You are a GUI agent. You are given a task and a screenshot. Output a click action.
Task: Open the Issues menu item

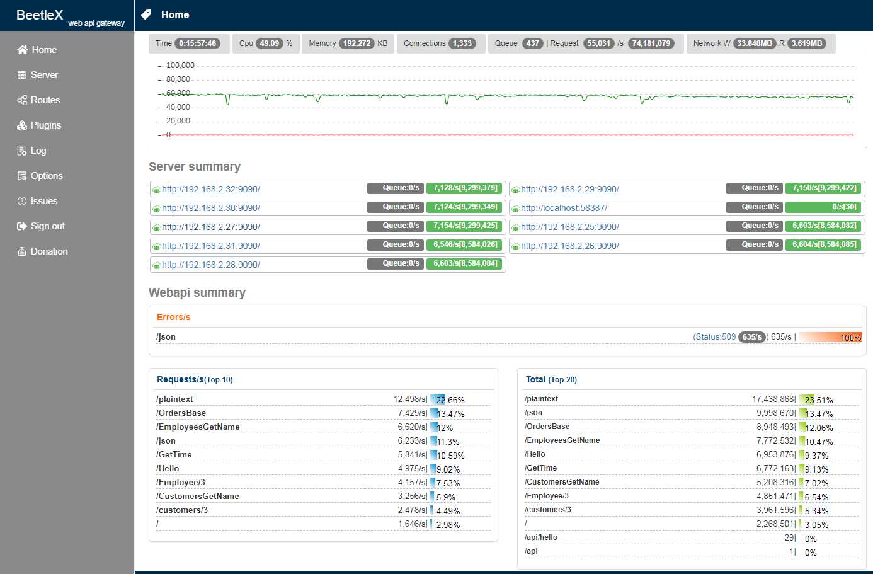tap(44, 201)
